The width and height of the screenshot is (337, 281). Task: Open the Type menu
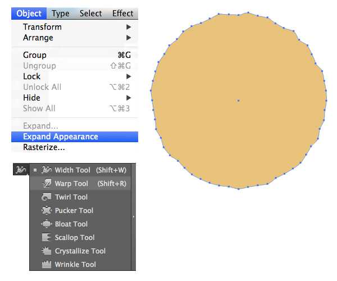[60, 13]
